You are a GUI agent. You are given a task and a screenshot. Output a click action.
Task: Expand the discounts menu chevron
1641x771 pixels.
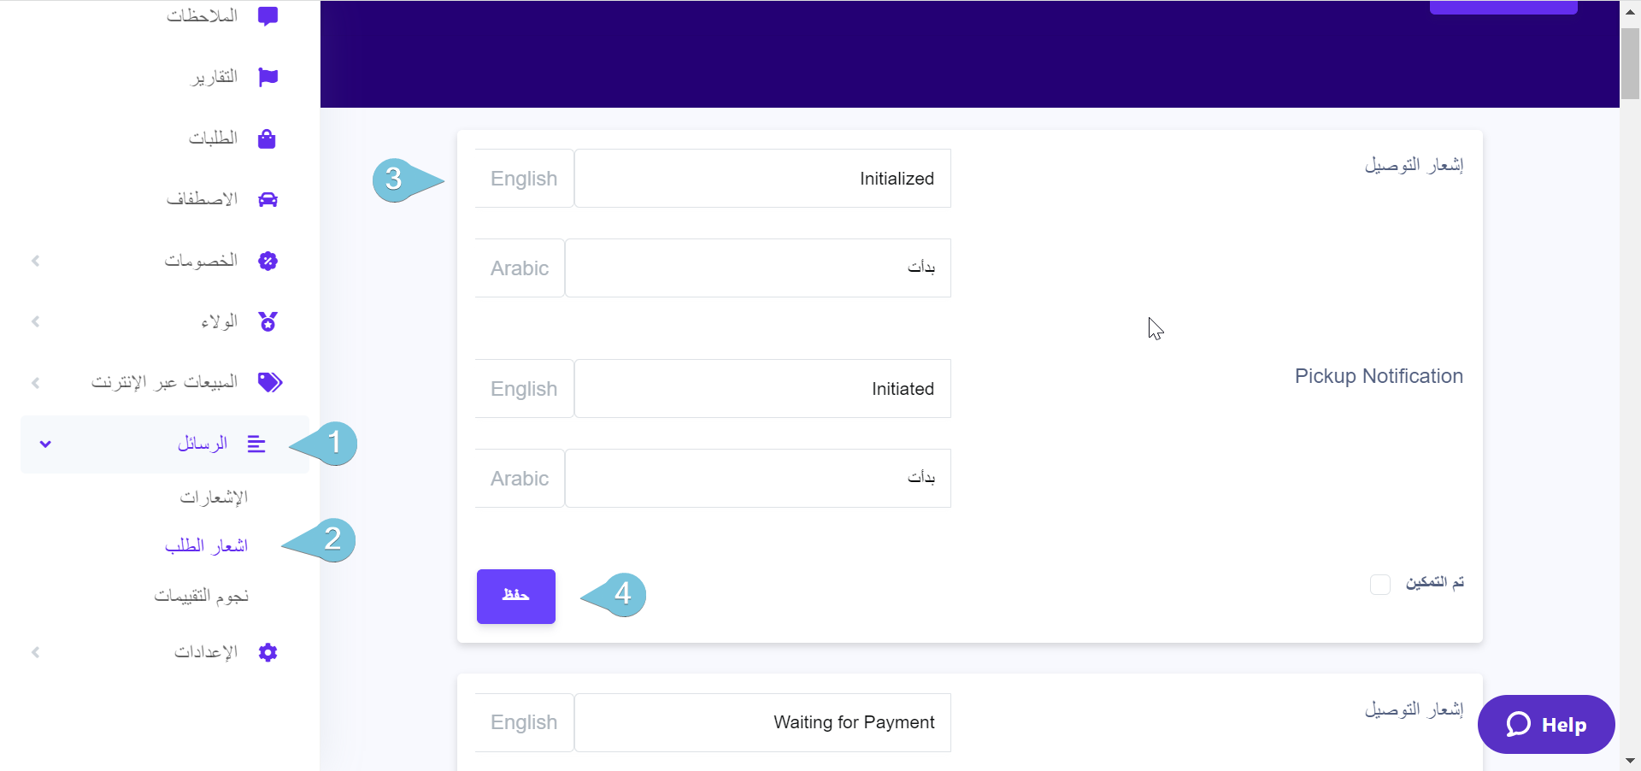(36, 261)
